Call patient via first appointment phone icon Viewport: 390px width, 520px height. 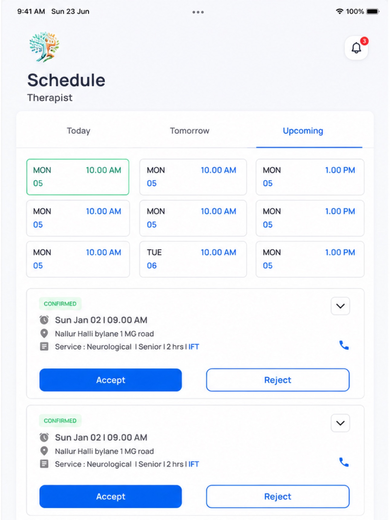coord(344,345)
